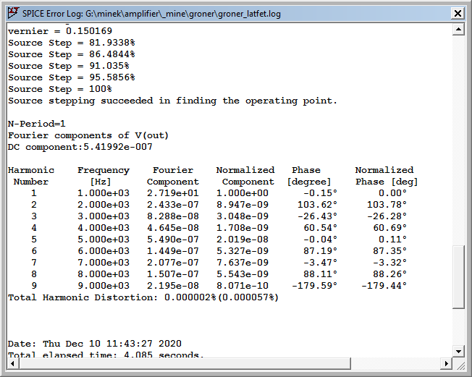Click the vertical scrollbar down arrow

[458, 351]
